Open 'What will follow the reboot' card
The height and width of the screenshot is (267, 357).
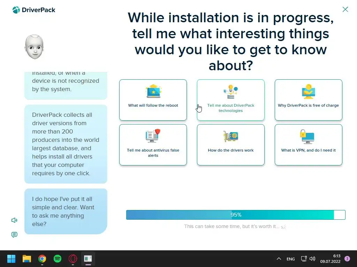click(x=153, y=100)
